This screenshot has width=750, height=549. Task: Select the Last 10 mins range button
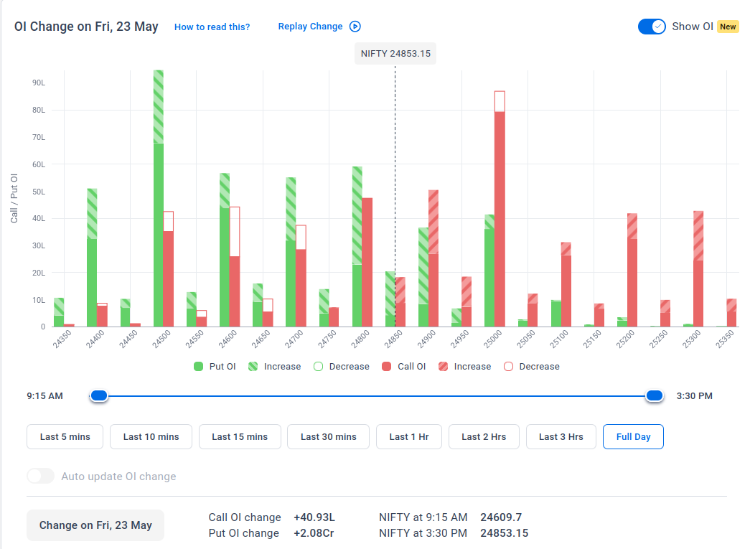pos(151,436)
